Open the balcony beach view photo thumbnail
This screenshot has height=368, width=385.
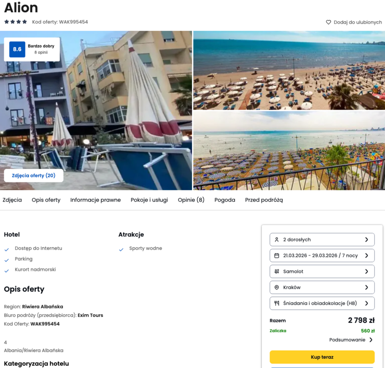(x=289, y=151)
